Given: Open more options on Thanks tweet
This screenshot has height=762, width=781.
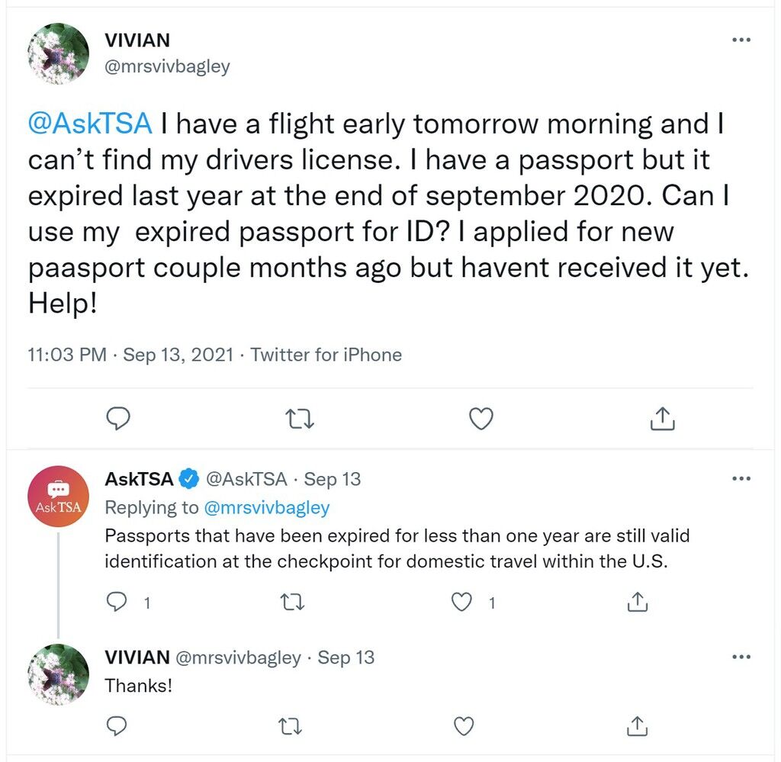Looking at the screenshot, I should 741,657.
